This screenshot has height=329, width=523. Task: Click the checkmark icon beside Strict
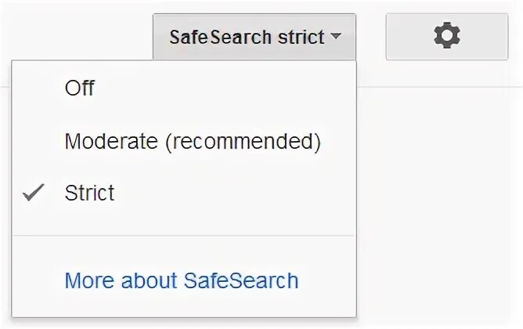[x=34, y=193]
